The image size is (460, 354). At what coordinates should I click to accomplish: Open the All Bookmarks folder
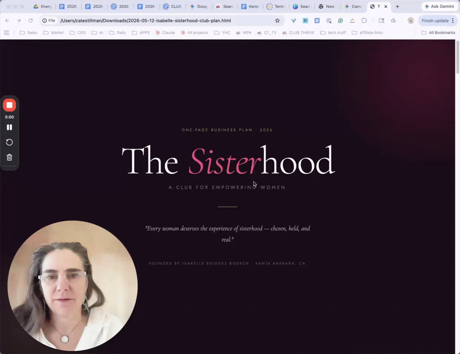click(x=438, y=32)
